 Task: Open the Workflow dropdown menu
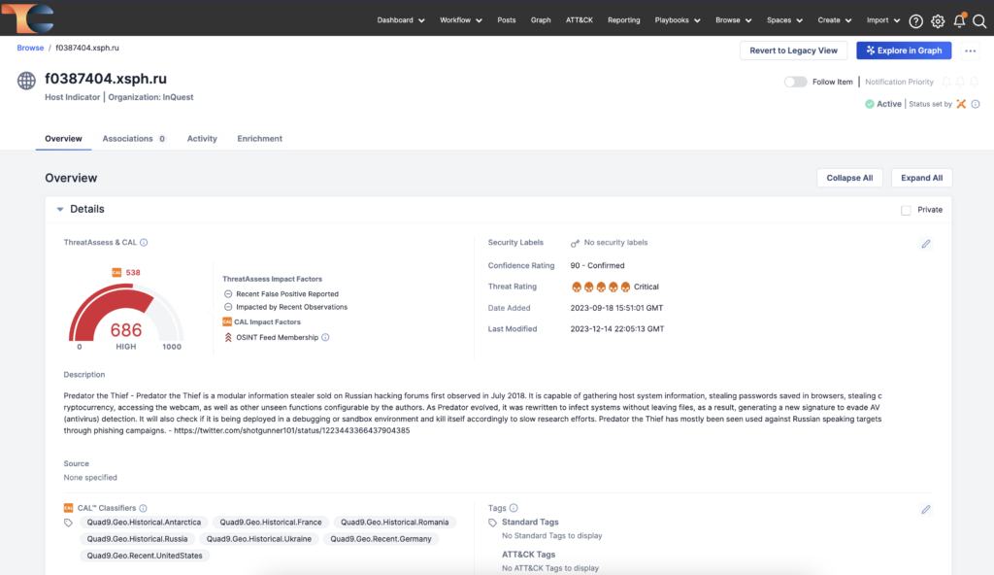coord(461,20)
